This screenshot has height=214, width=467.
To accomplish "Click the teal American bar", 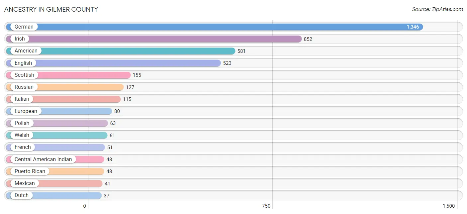I will [121, 51].
